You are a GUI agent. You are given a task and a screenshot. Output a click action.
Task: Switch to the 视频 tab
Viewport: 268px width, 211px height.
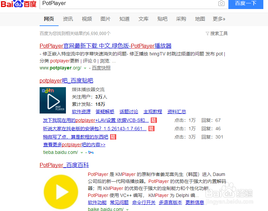coord(87,19)
